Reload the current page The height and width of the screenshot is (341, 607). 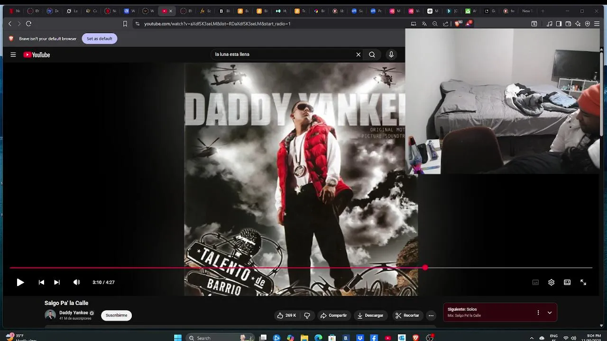pos(28,24)
